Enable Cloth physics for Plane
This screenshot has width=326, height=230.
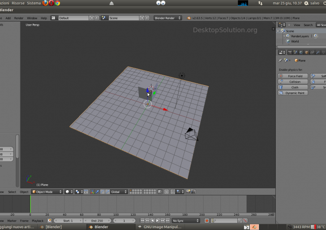(x=293, y=87)
